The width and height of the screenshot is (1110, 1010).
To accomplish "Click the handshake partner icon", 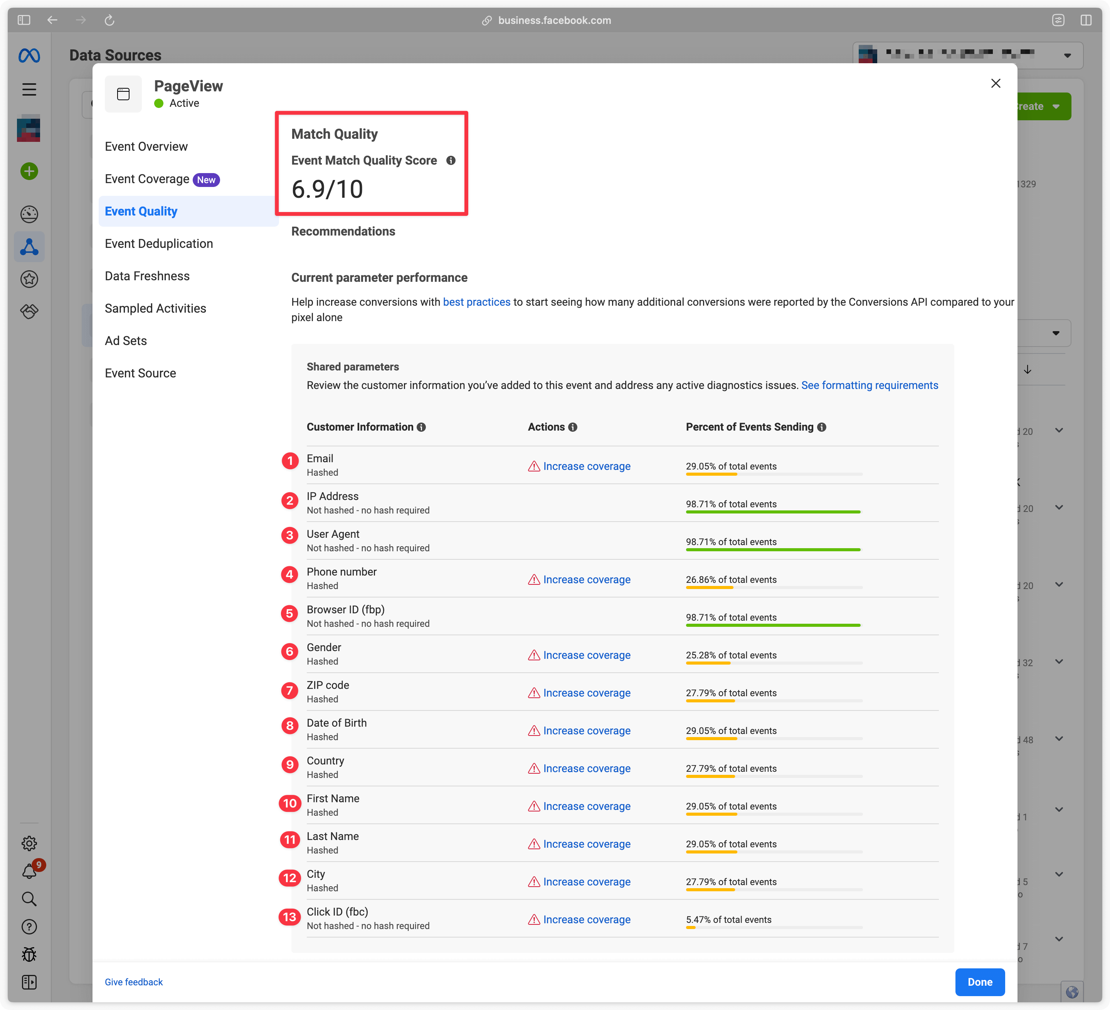I will tap(29, 312).
